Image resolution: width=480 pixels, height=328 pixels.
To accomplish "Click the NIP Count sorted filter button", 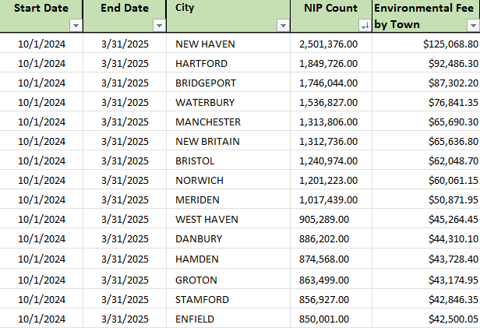I will tap(364, 26).
